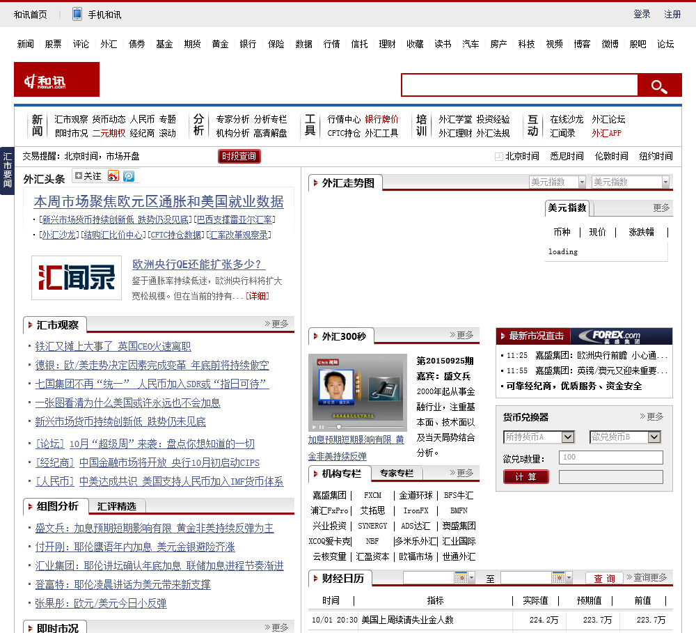Open the start date calendar icon
The height and width of the screenshot is (633, 696).
[x=460, y=577]
